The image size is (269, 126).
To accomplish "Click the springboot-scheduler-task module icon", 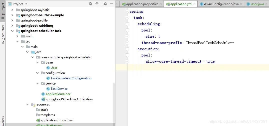I will coord(18,31).
